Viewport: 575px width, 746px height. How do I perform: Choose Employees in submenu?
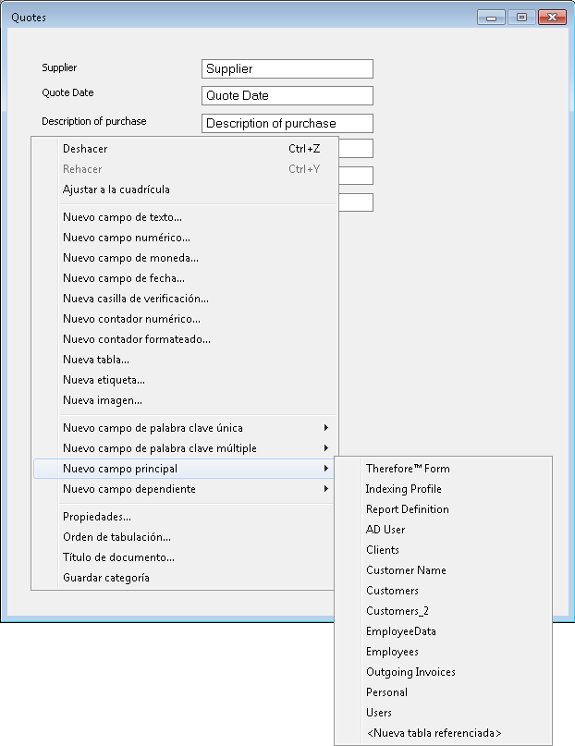pos(443,652)
